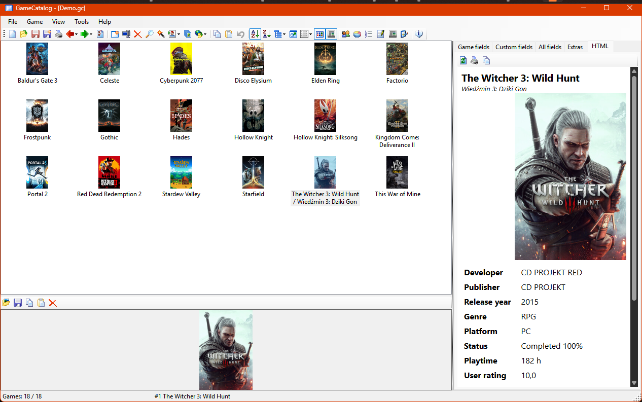Add a new game with the window-plus icon

pos(115,34)
